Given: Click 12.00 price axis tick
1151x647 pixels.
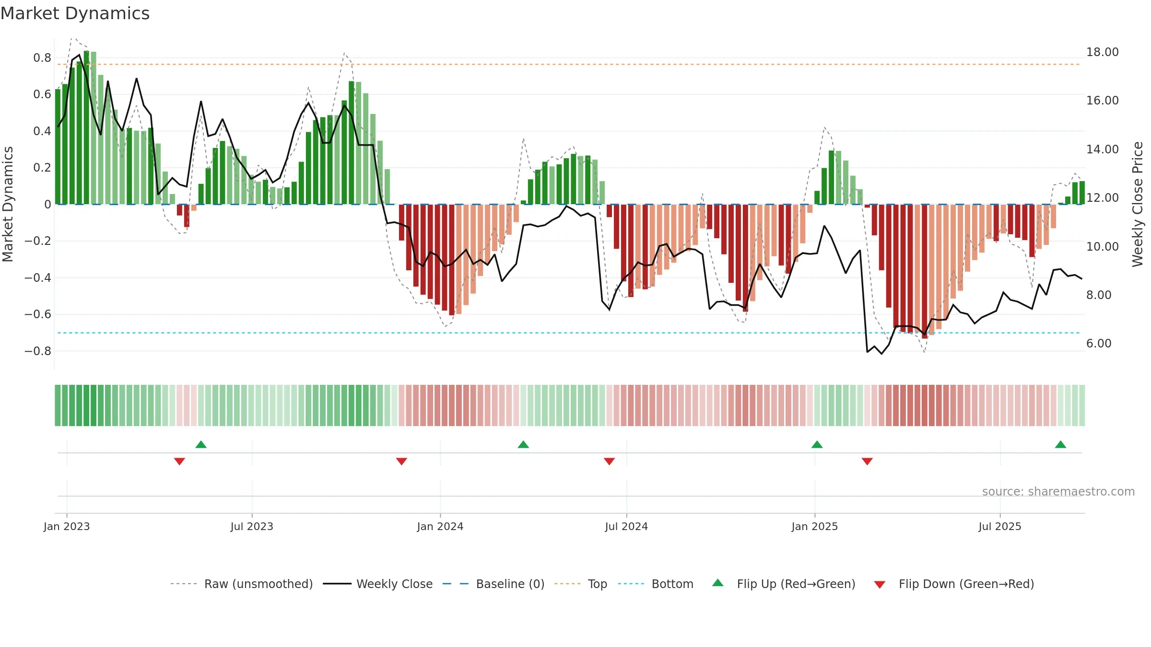Looking at the screenshot, I should click(x=1103, y=197).
